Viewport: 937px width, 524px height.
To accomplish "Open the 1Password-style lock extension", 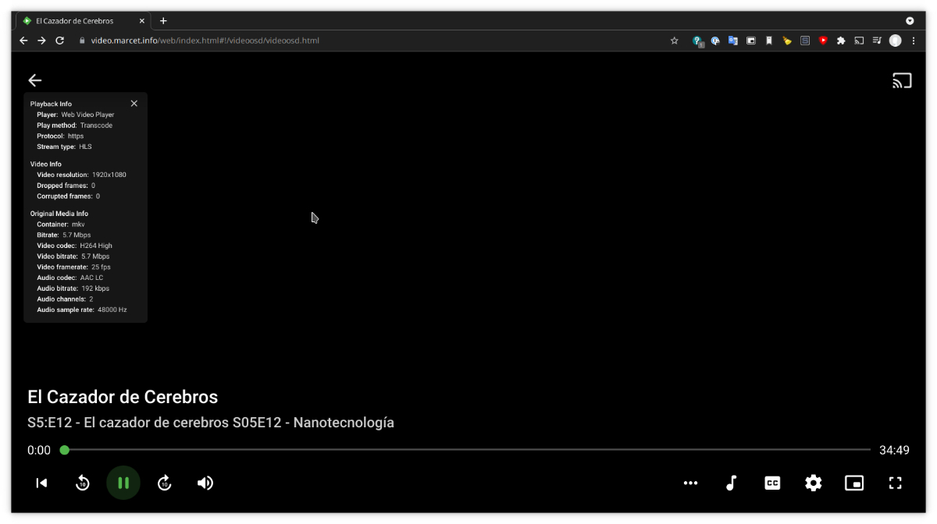I will (x=715, y=41).
